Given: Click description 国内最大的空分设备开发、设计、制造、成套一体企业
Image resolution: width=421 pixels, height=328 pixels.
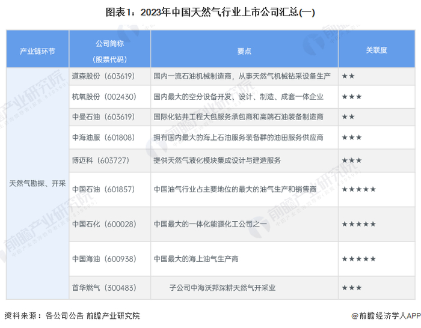Looking at the screenshot, I should (x=238, y=97).
